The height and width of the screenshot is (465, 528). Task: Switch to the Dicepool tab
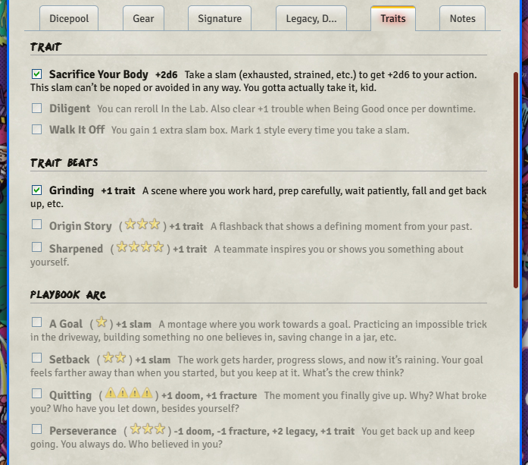tap(68, 18)
